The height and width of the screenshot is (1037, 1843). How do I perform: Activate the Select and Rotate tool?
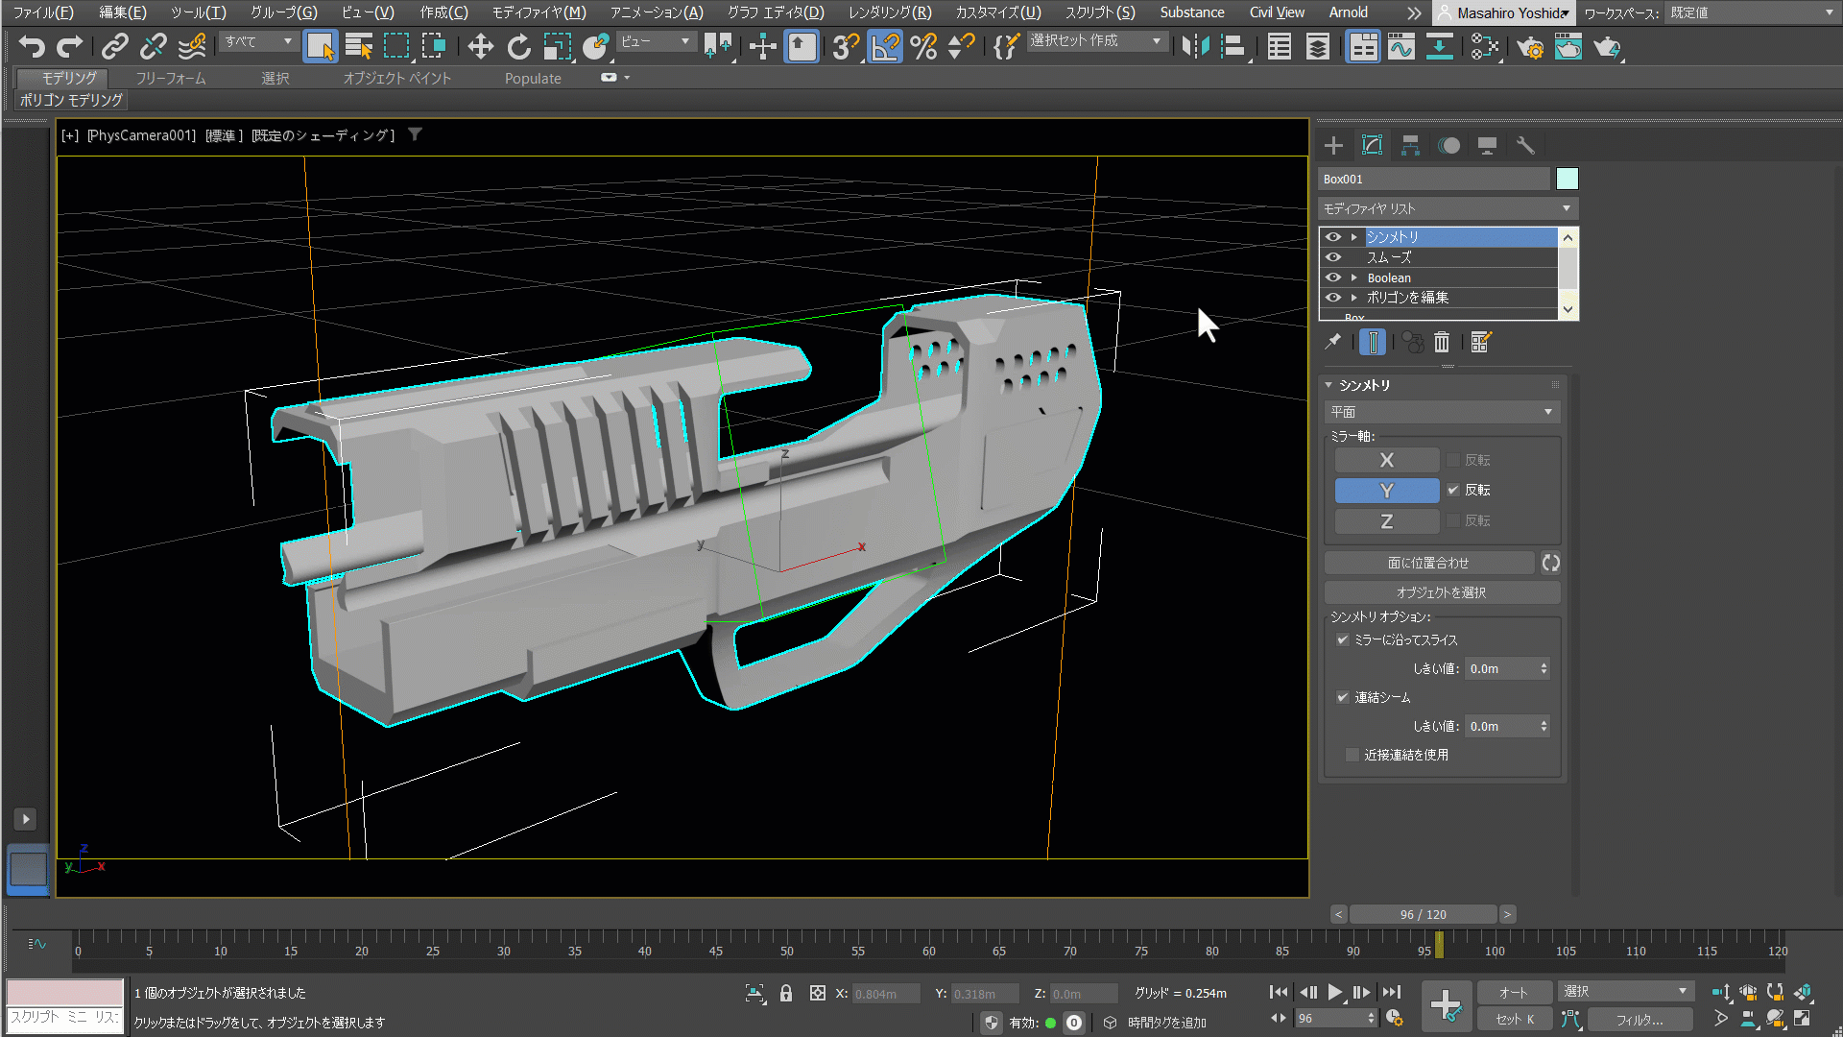coord(518,46)
